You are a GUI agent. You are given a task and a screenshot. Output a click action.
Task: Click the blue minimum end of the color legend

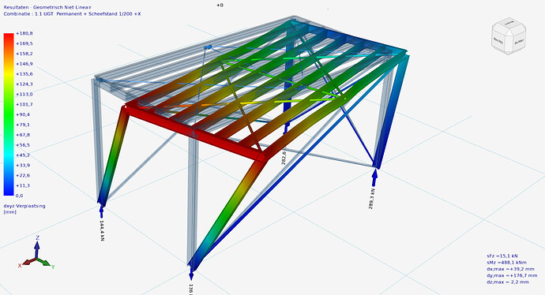pyautogui.click(x=9, y=192)
